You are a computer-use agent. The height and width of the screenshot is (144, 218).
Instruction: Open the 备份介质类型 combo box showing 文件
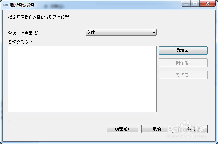coord(121,32)
